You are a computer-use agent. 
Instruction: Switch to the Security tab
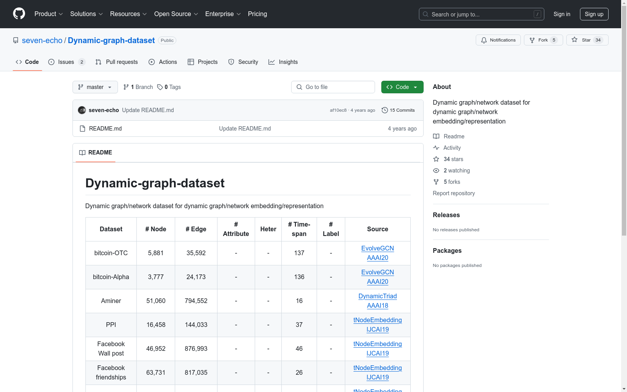243,62
